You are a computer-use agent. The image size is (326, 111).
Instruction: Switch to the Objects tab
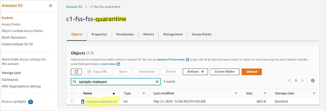coord(77,34)
